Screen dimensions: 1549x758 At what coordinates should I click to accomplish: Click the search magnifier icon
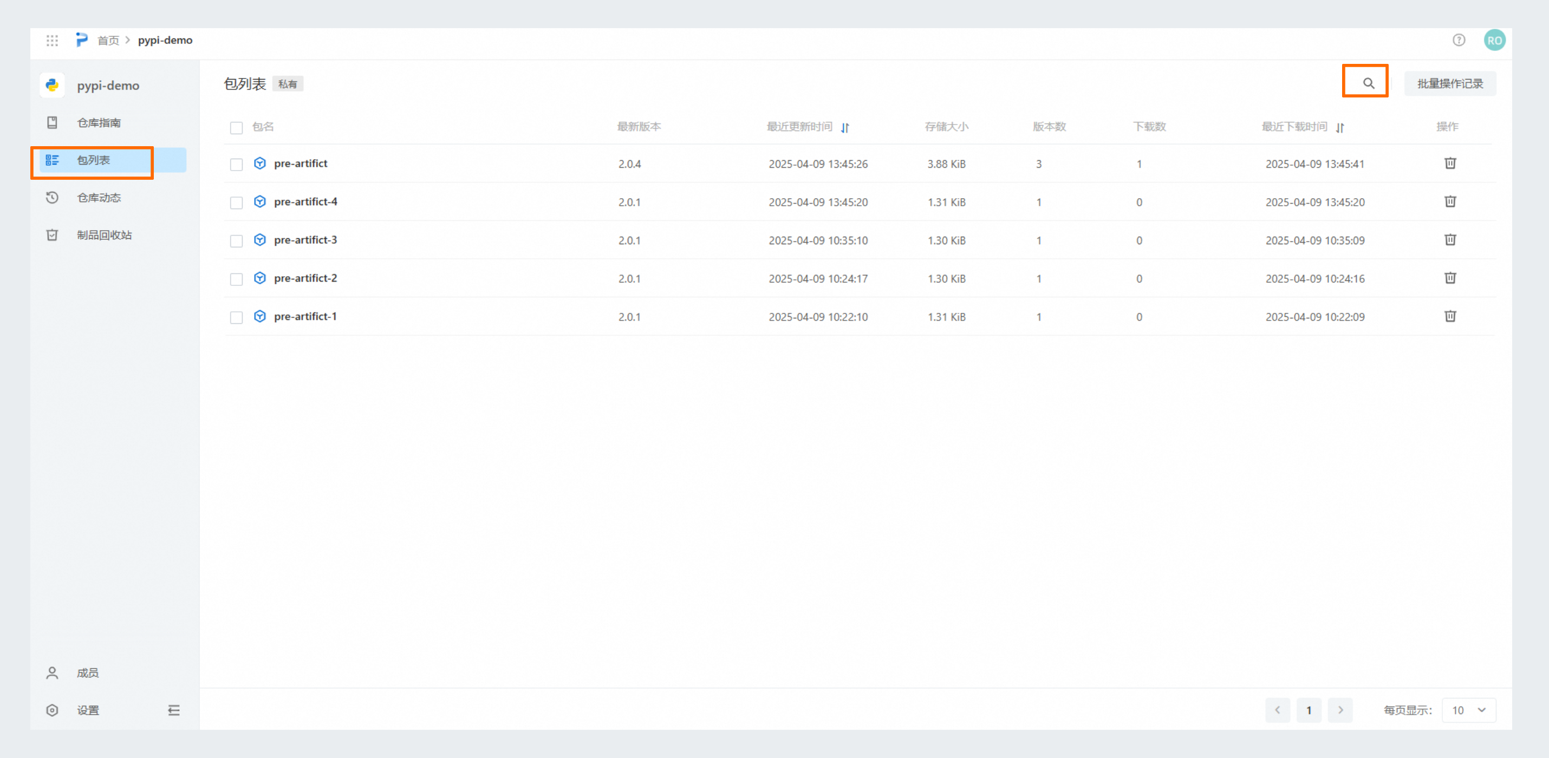(x=1368, y=83)
